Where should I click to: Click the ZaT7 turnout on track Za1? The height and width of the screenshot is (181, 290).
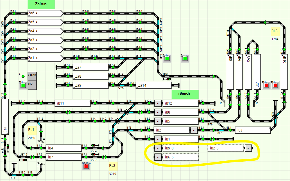(122, 58)
